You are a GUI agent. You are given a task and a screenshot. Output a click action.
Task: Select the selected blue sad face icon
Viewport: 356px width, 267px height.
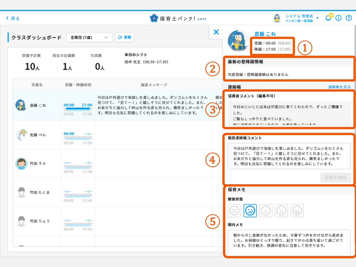pos(250,211)
